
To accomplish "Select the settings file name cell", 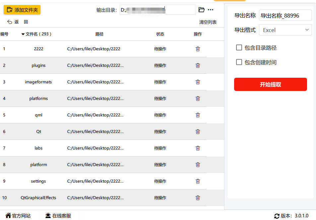I will 38,181.
